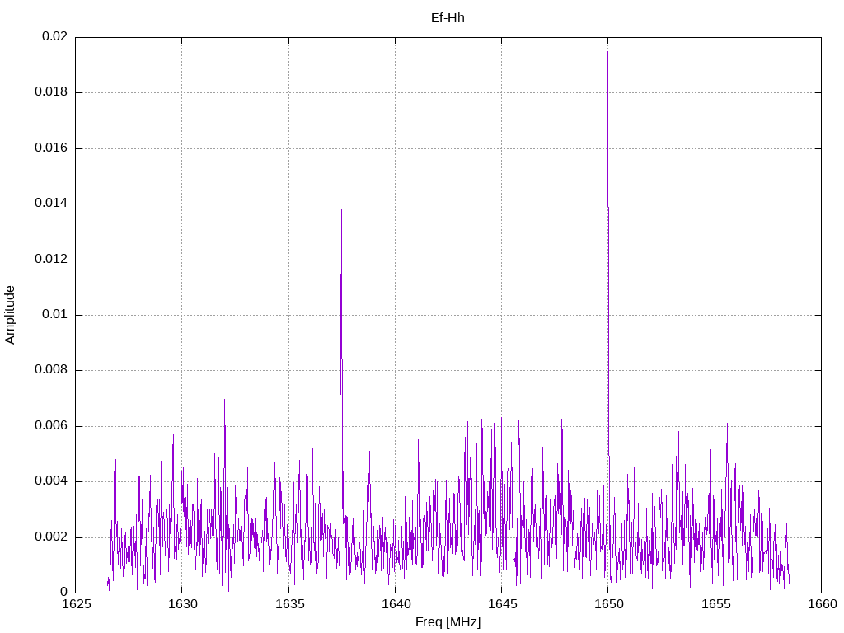This screenshot has width=844, height=633.
Task: Select the x-axis label Freq [MHz]
Action: pos(448,622)
